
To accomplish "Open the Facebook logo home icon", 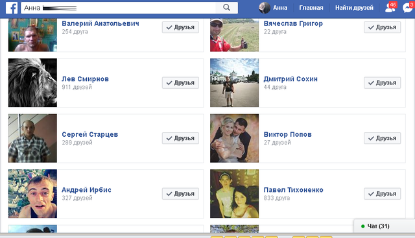I will tap(12, 8).
